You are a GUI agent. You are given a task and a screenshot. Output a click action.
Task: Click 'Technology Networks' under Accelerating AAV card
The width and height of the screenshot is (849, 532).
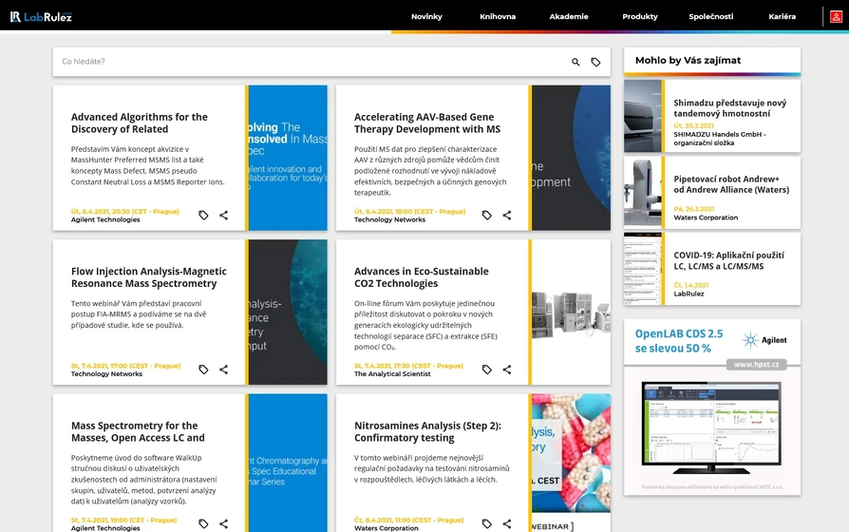(390, 220)
